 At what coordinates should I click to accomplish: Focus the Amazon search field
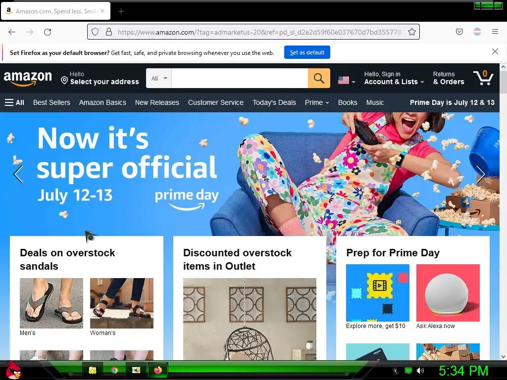[240, 78]
